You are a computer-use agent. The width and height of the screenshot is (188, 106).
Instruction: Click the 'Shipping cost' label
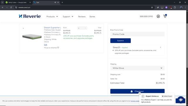[x=115, y=74]
